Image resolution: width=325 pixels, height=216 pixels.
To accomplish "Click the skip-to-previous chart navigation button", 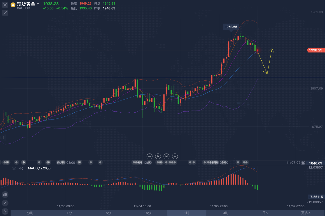I will point(158,156).
